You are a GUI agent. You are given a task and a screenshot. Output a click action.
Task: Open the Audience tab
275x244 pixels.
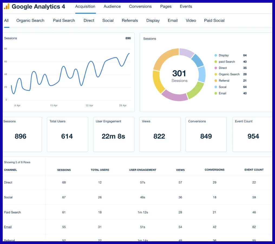pyautogui.click(x=112, y=6)
